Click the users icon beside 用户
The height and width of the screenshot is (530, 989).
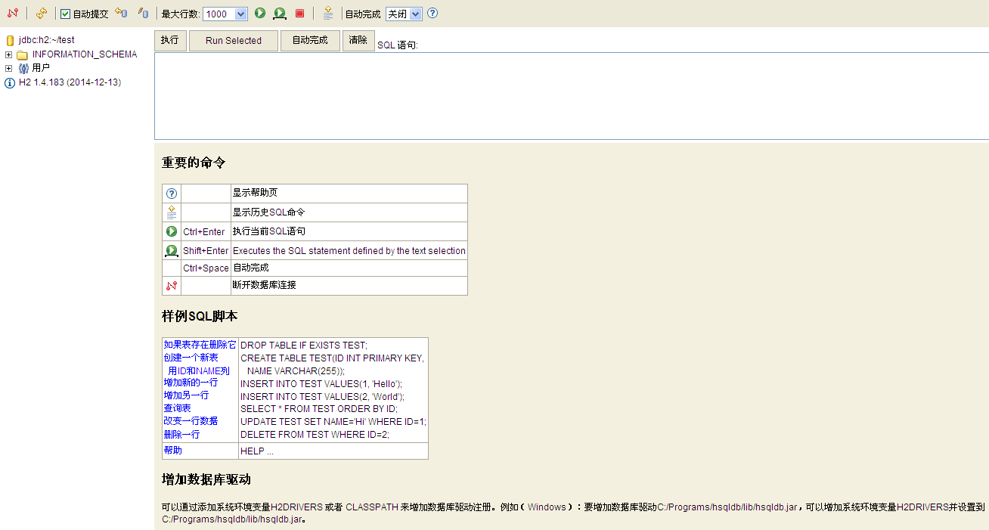click(23, 68)
